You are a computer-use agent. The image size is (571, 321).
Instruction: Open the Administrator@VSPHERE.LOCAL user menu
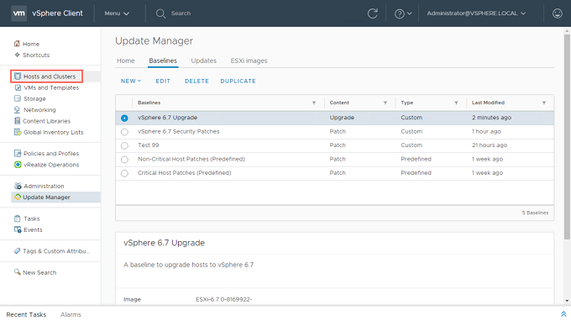coord(476,13)
